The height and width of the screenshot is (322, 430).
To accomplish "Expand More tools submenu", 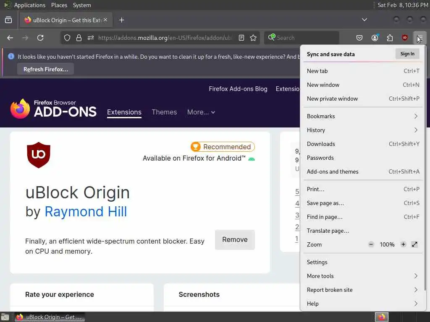I will click(x=363, y=276).
